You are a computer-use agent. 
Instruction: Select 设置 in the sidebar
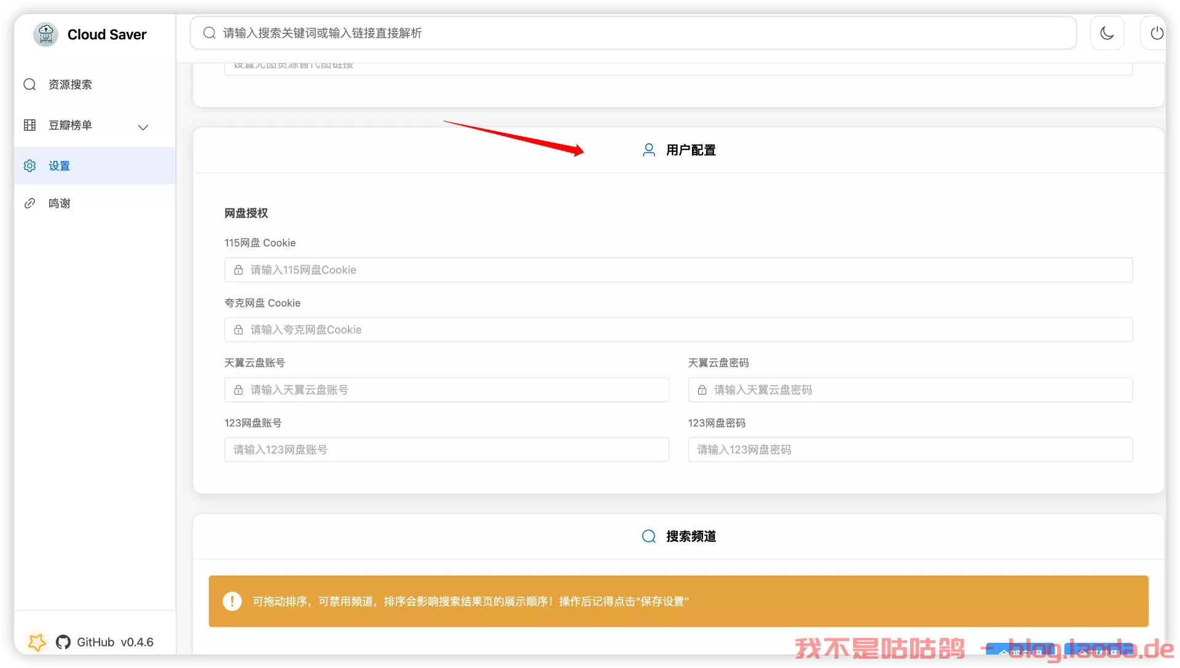coord(95,166)
